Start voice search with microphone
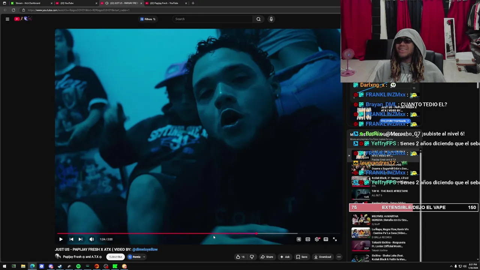The height and width of the screenshot is (270, 480). [x=271, y=19]
